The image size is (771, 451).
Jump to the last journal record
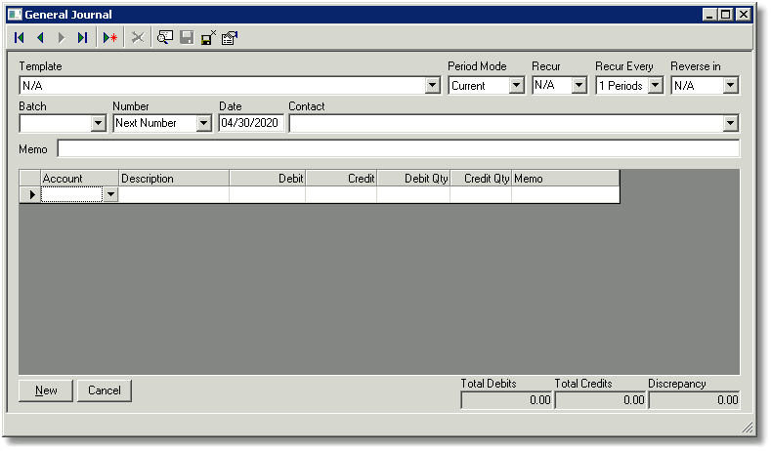coord(83,37)
